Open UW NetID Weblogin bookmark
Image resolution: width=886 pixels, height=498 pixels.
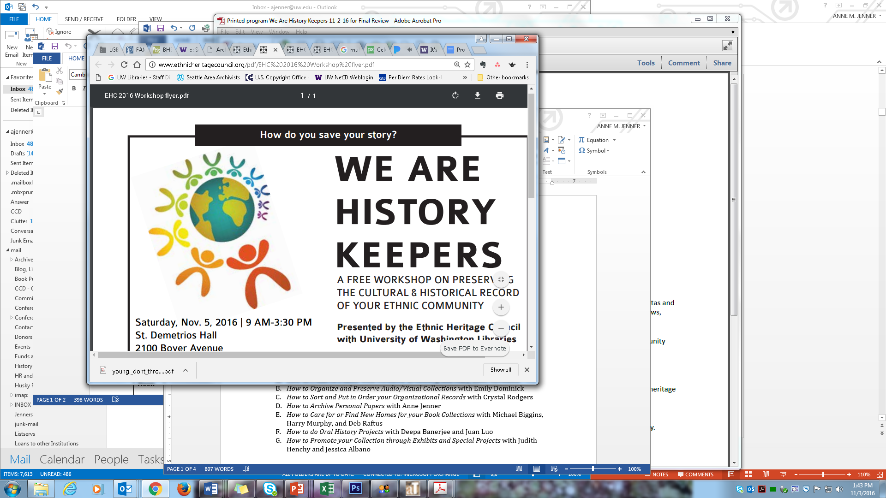(x=344, y=77)
